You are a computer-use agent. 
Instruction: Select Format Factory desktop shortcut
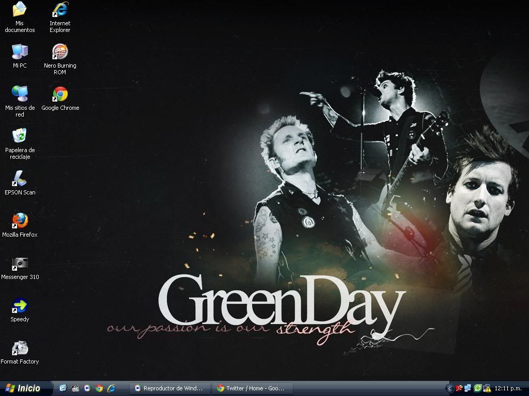click(x=20, y=353)
